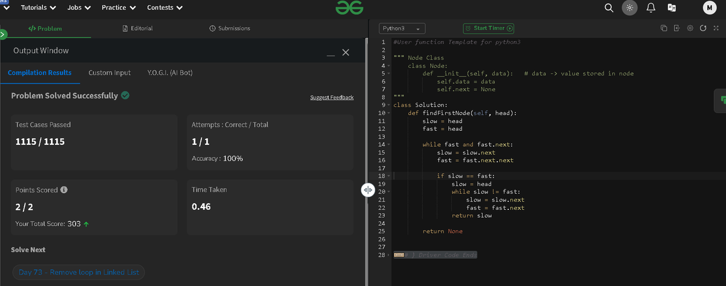Open the green chat widget at right edge

(x=720, y=100)
